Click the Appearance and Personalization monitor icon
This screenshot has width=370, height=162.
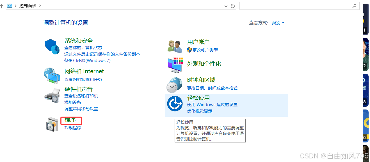click(x=175, y=65)
